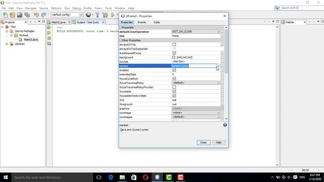
Task: Toggle the focusTraversalPolicyProvider checkbox
Action: (174, 87)
